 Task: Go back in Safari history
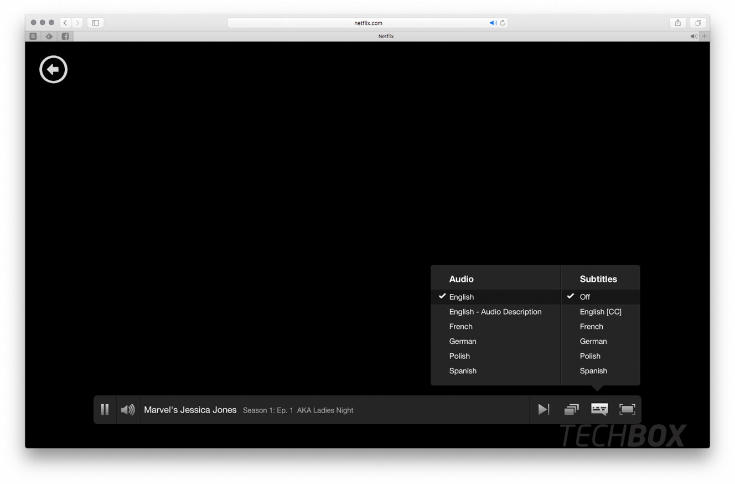click(65, 23)
